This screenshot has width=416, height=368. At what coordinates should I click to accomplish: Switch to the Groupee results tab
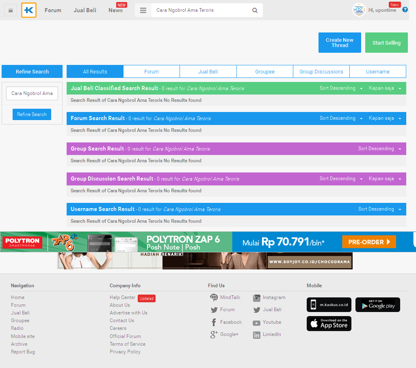[x=265, y=71]
